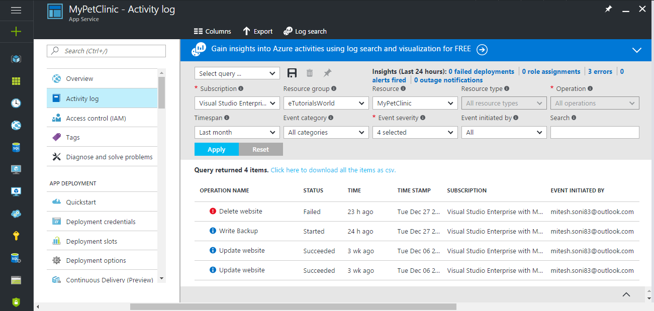The image size is (654, 311).
Task: Click the 0 failed deployments link
Action: [482, 71]
